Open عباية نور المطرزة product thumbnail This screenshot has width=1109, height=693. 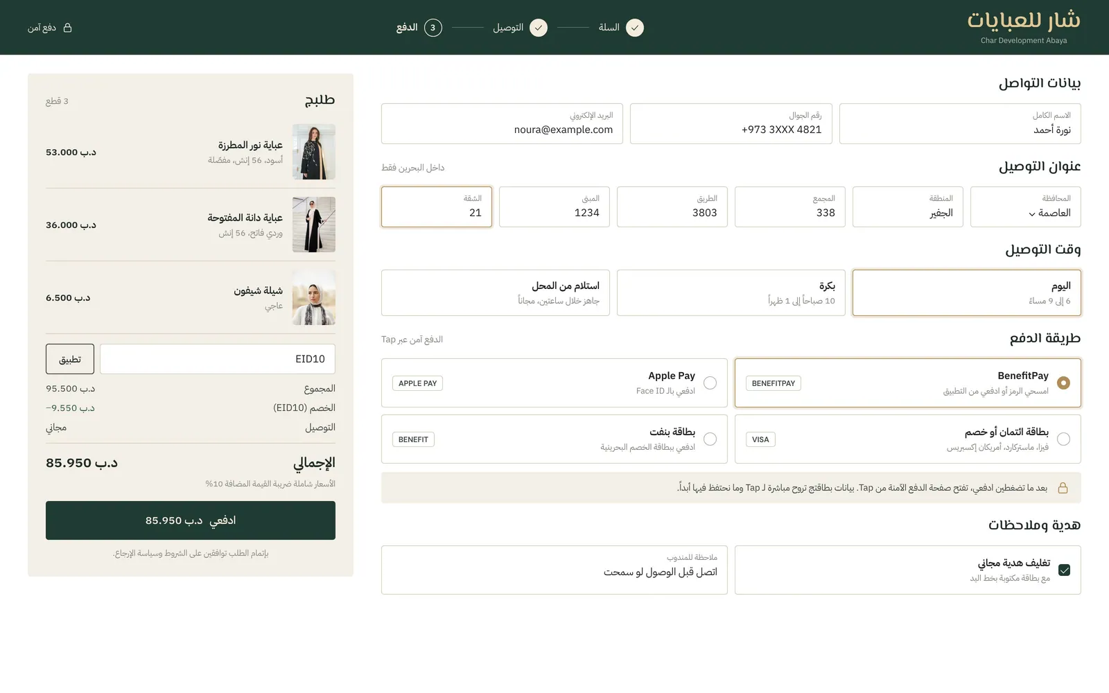[314, 152]
